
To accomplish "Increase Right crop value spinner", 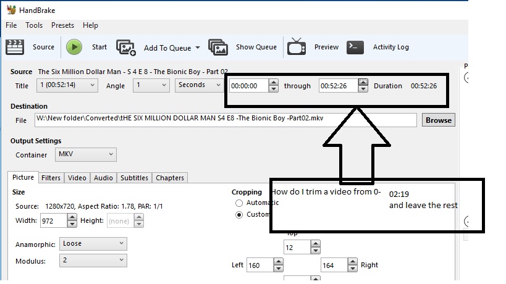I will 353,261.
